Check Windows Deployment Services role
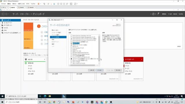 pos(71,53)
